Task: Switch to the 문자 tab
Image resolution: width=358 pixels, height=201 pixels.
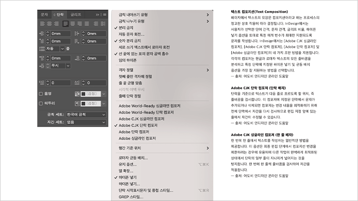Action: tap(44, 14)
